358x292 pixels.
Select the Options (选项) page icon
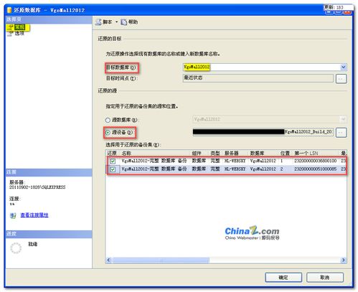pos(10,34)
